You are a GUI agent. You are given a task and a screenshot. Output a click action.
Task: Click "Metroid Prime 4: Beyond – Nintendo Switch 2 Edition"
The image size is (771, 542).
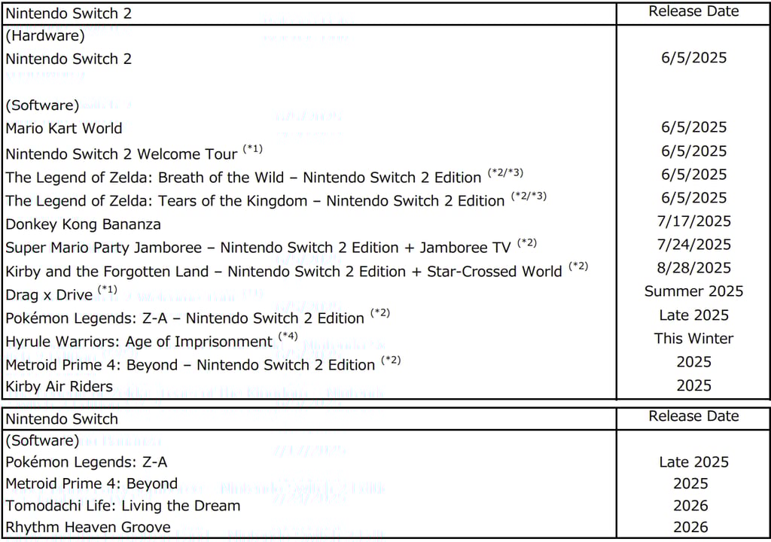click(x=190, y=365)
